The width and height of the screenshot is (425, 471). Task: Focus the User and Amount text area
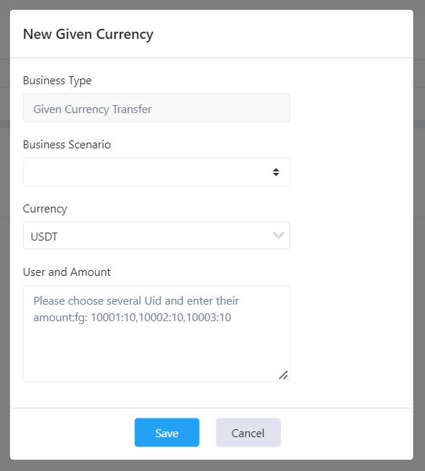[156, 333]
